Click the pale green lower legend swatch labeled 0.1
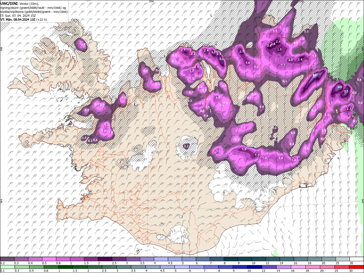Viewport: 364px width, 273px height. pyautogui.click(x=7, y=267)
